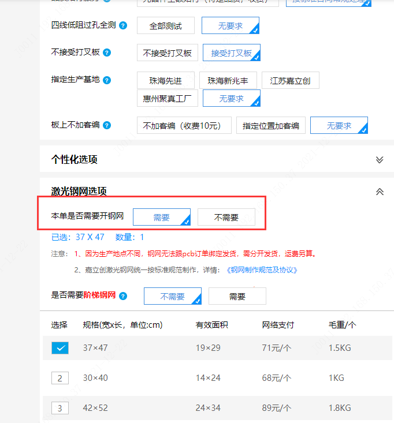Click help icon next to 四线低阻过孔全测

pos(123,25)
